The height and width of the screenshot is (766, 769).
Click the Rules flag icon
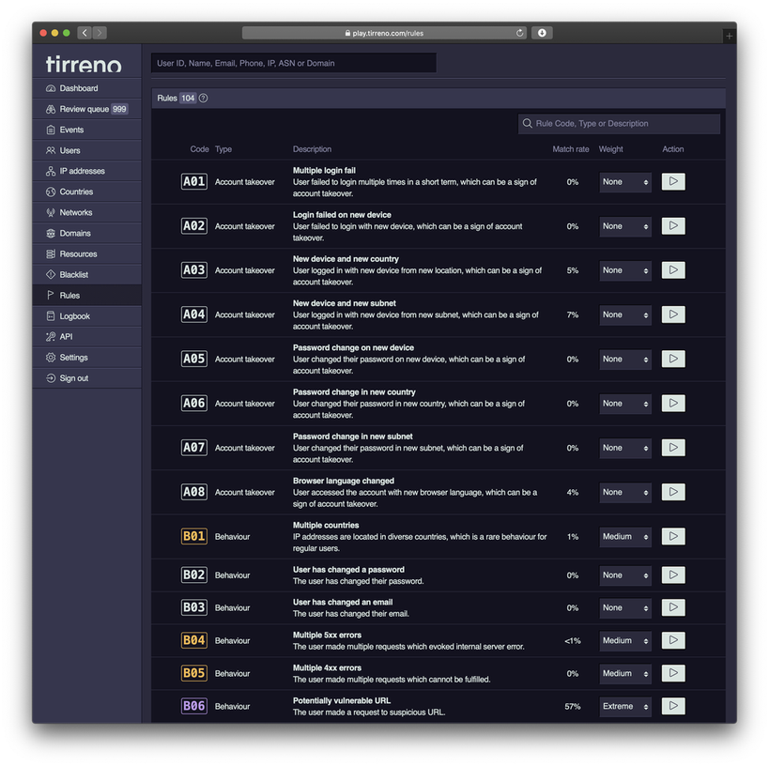coord(51,295)
